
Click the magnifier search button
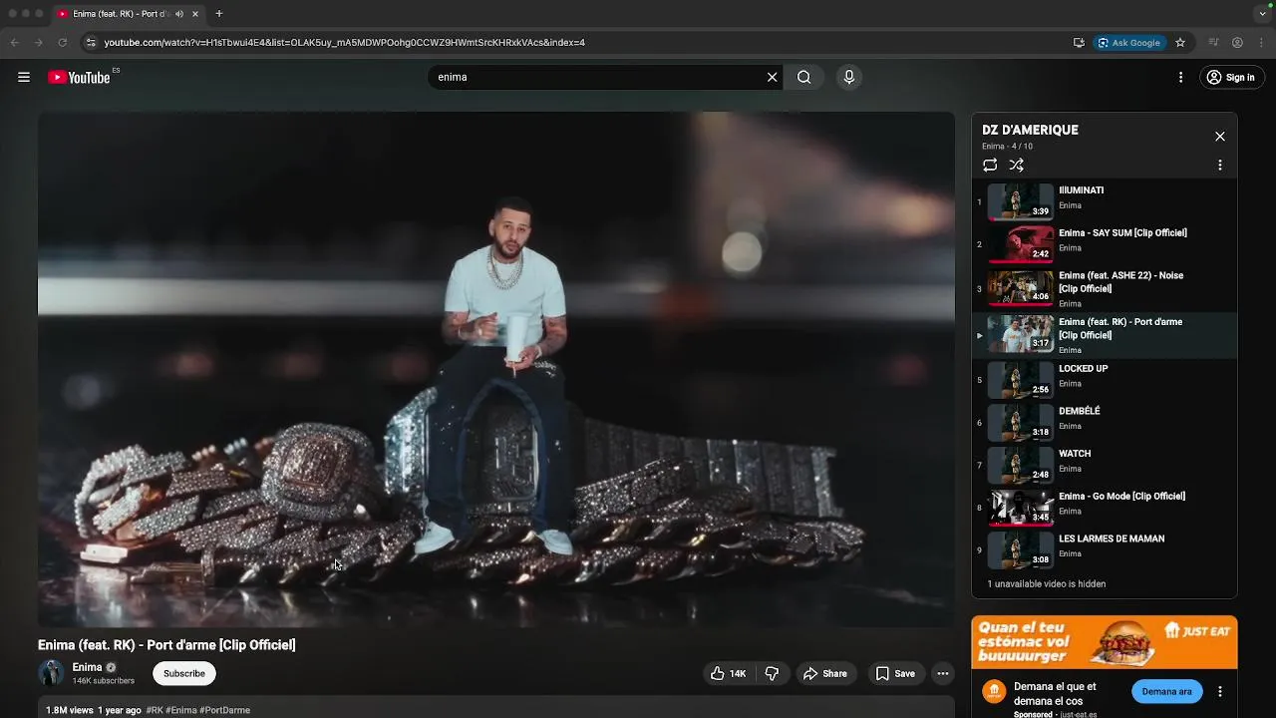tap(804, 77)
